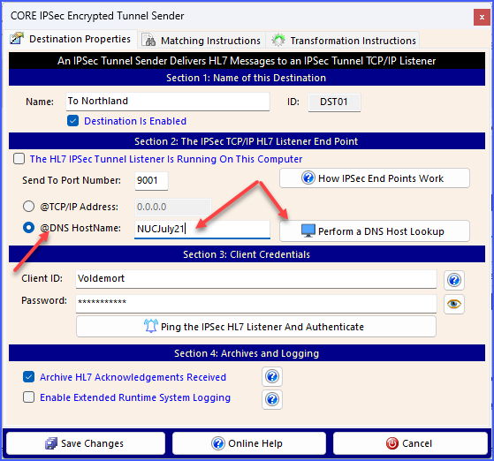The width and height of the screenshot is (494, 461).
Task: Click the Password field
Action: coord(255,304)
